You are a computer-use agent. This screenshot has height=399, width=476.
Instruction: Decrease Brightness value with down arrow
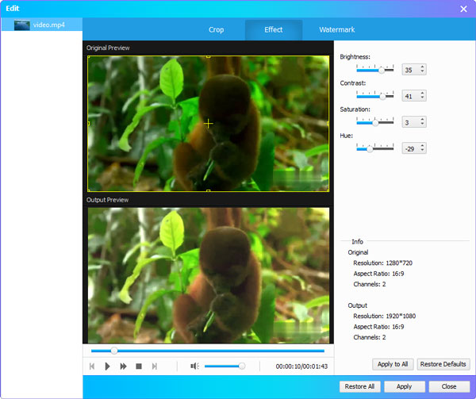(x=422, y=71)
